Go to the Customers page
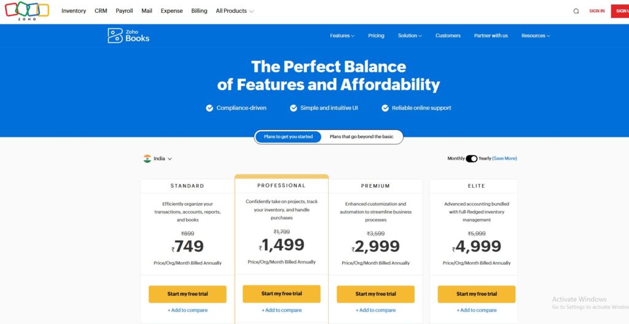 448,36
